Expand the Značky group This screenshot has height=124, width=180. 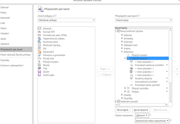(x=122, y=95)
